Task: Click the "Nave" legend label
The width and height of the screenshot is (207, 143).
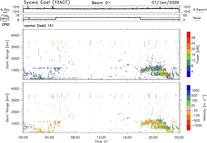Action: coord(197,18)
